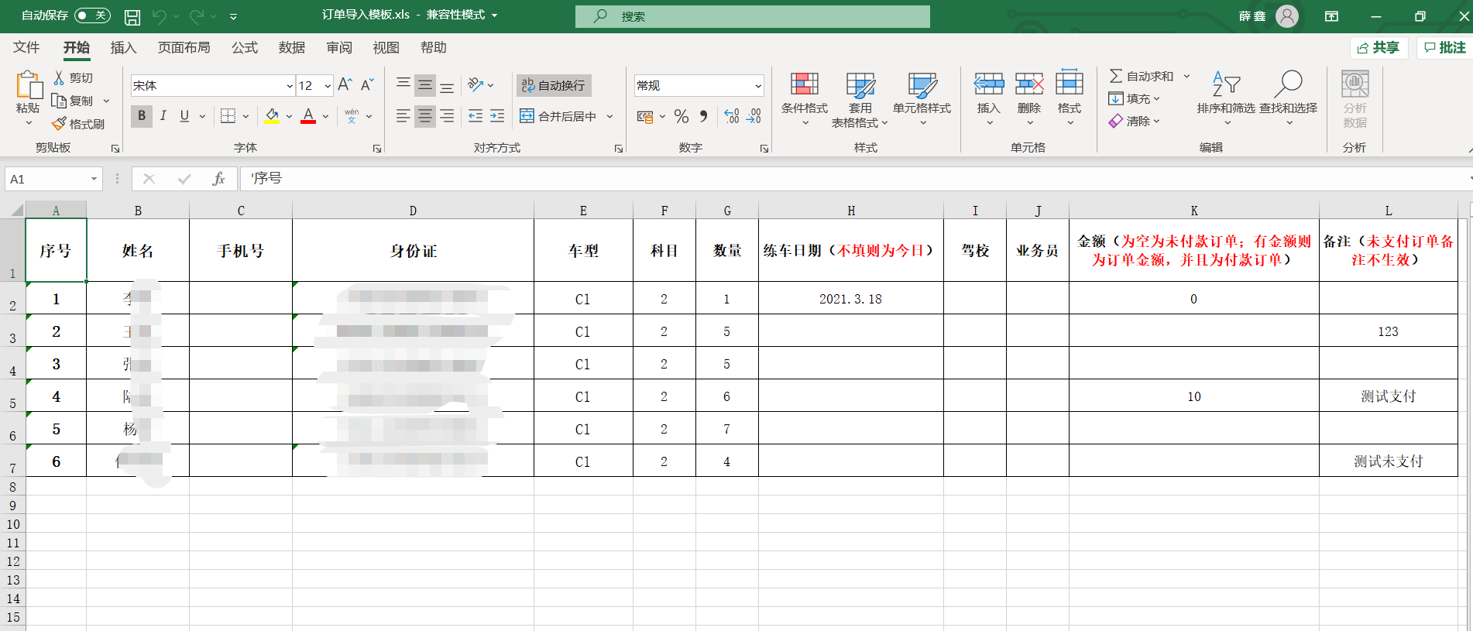Click the Increase Font Size icon

[x=345, y=84]
